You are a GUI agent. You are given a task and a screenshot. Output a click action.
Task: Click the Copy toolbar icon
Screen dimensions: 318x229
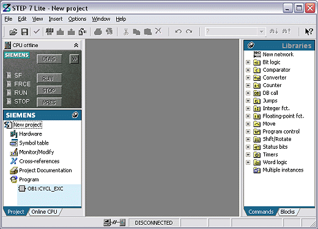[x=136, y=32]
